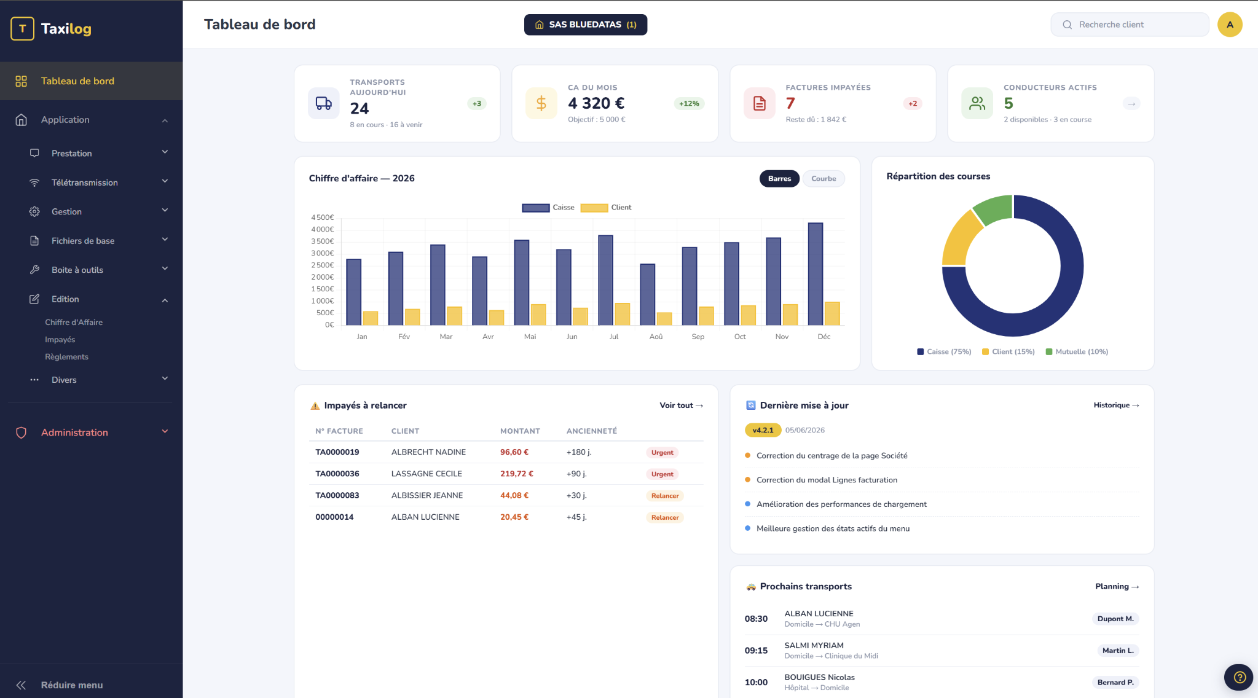Click Voir tout link for unpaid invoices

681,406
